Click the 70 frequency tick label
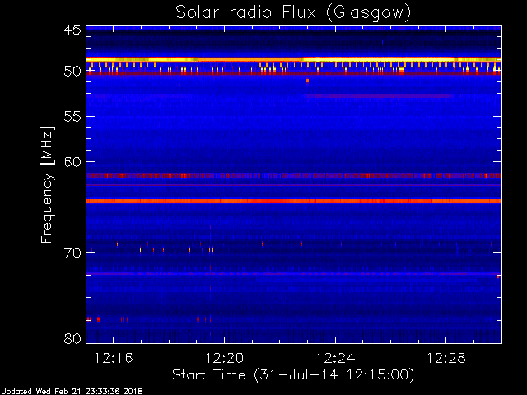This screenshot has height=395, width=527. pyautogui.click(x=72, y=253)
